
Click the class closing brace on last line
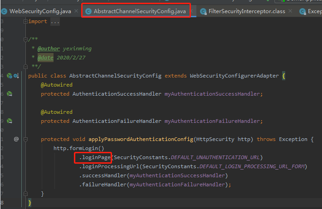tap(30, 203)
